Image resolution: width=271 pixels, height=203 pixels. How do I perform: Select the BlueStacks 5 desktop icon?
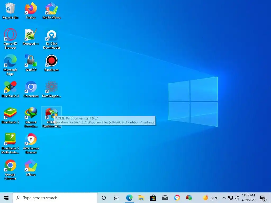[x=10, y=116]
